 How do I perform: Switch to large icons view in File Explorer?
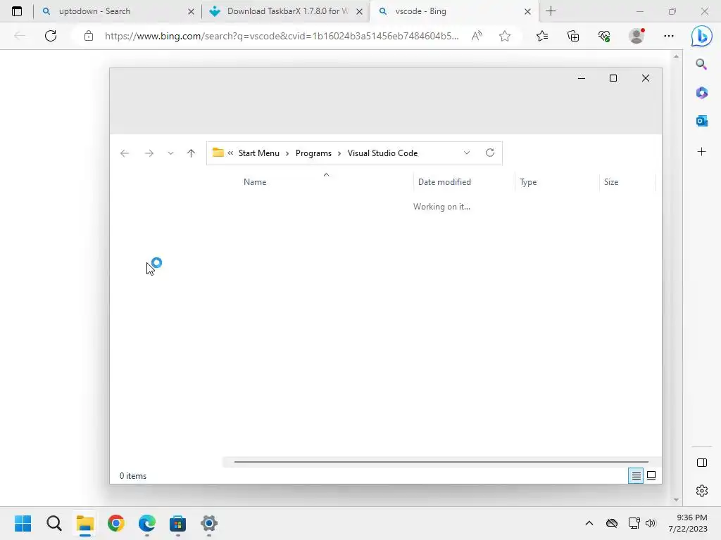tap(651, 476)
